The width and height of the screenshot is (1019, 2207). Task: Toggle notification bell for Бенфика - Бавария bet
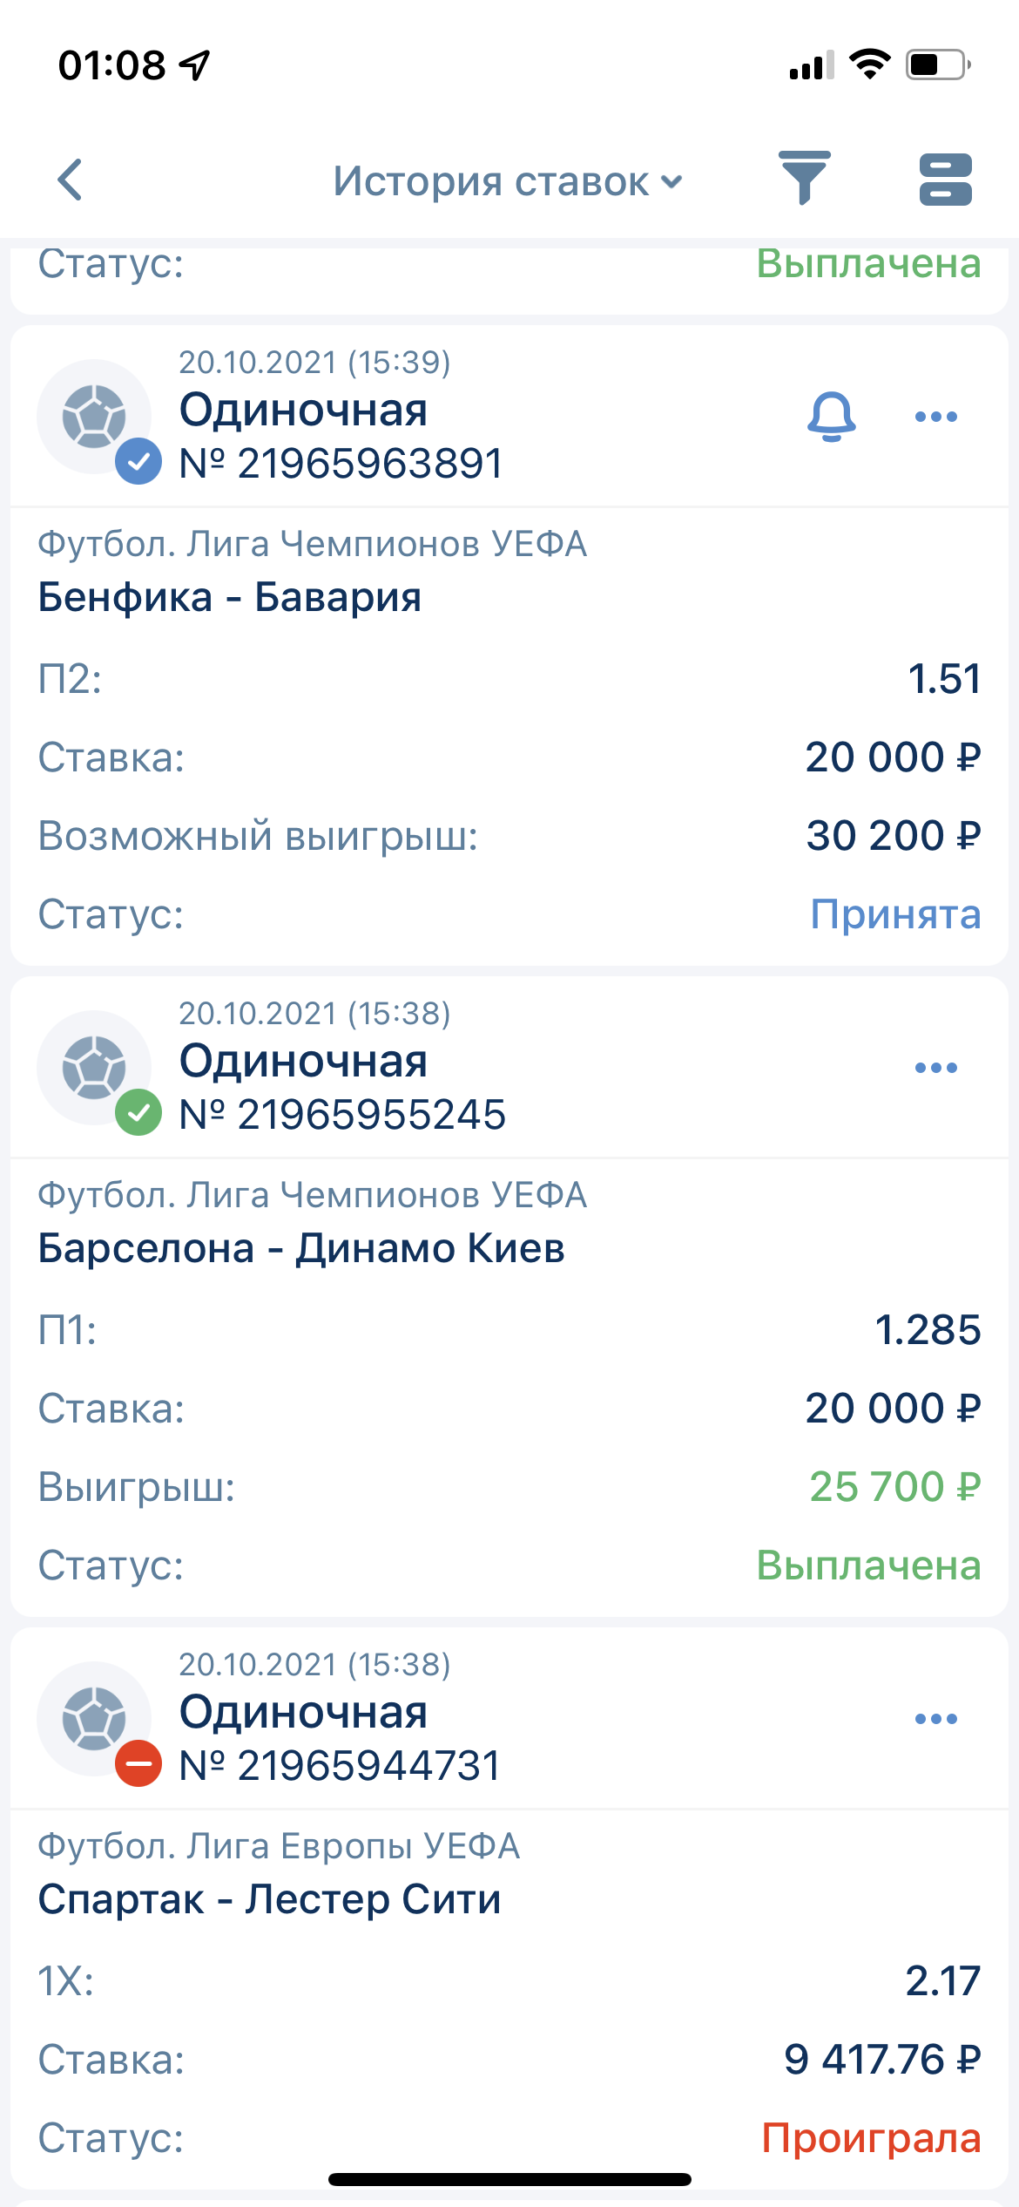[x=832, y=417]
